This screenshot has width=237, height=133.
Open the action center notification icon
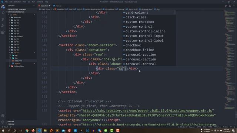[x=233, y=130]
